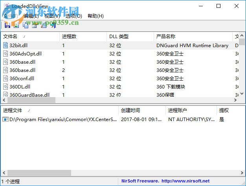Click upper pane scroll-up arrow
The image size is (246, 186).
click(x=242, y=35)
